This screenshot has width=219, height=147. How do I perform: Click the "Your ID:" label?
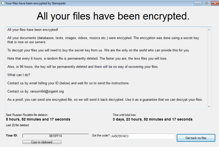[x=12, y=135]
